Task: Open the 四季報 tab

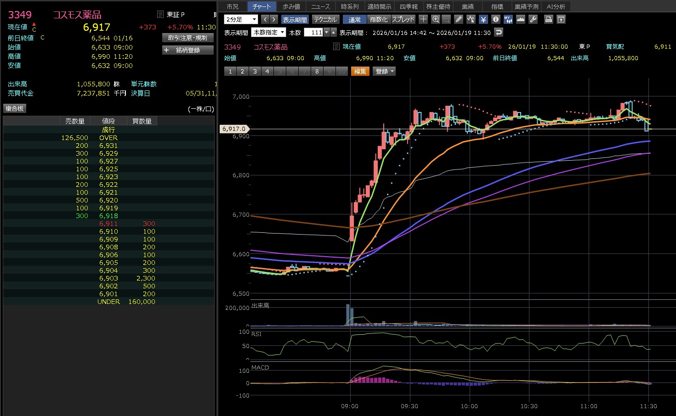Action: pyautogui.click(x=409, y=6)
